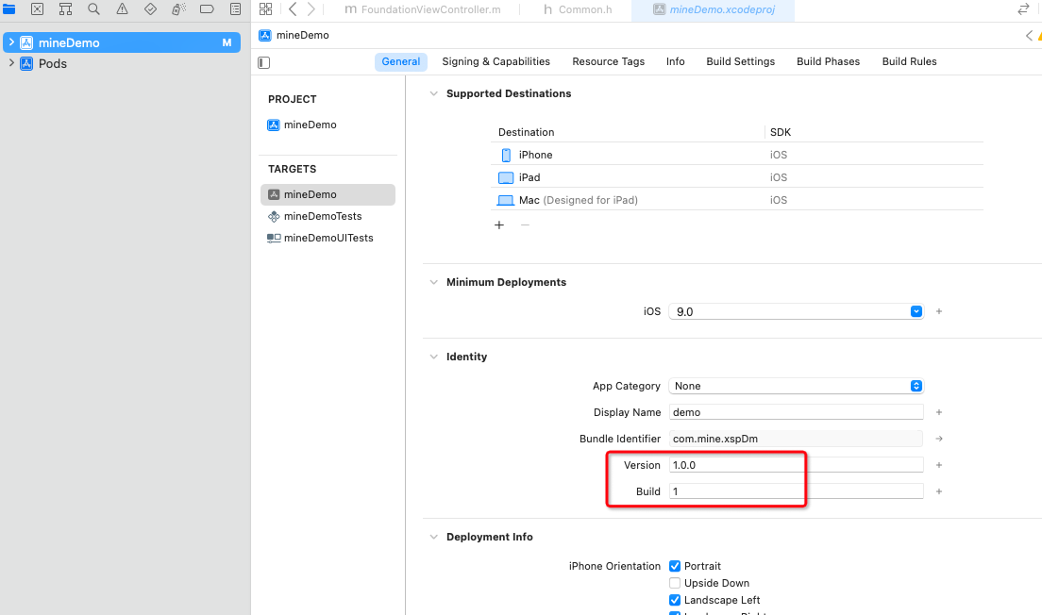The height and width of the screenshot is (615, 1042).
Task: Click the Bundle Identifier field
Action: pos(796,439)
